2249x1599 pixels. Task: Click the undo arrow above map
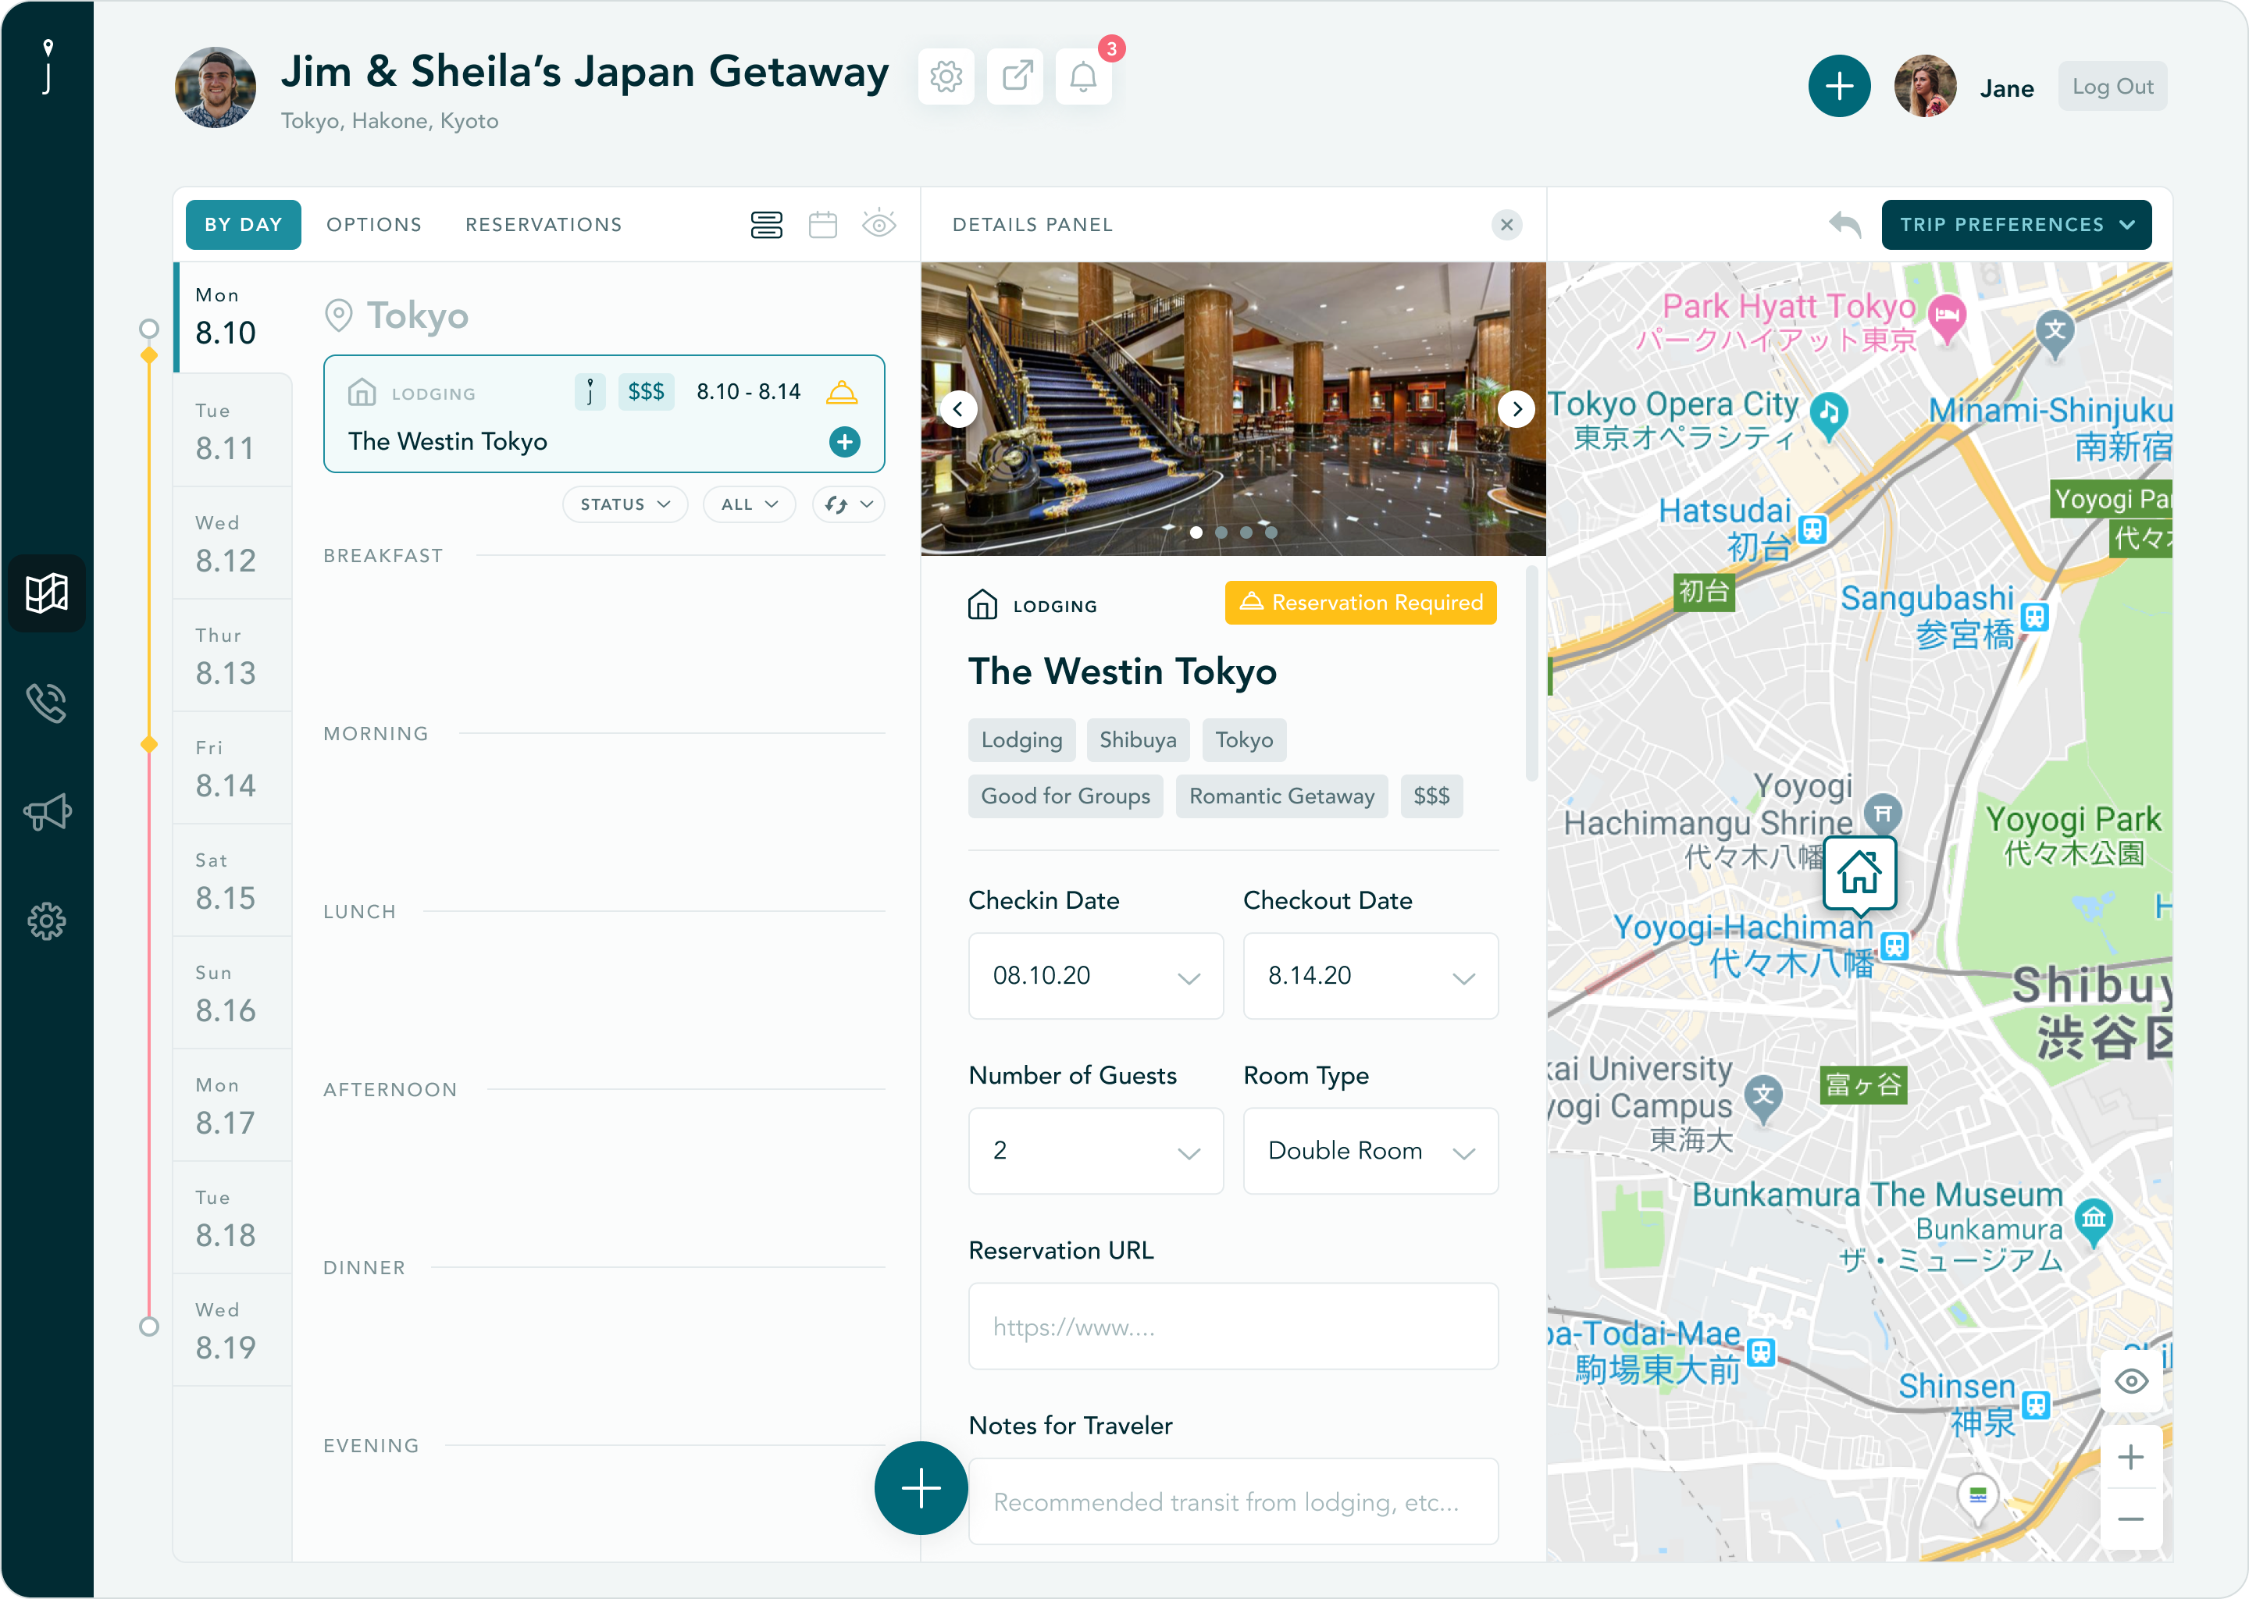pos(1844,226)
